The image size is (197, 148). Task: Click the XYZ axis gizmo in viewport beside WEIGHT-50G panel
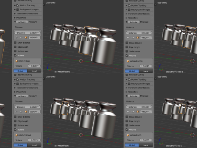coord(160,142)
